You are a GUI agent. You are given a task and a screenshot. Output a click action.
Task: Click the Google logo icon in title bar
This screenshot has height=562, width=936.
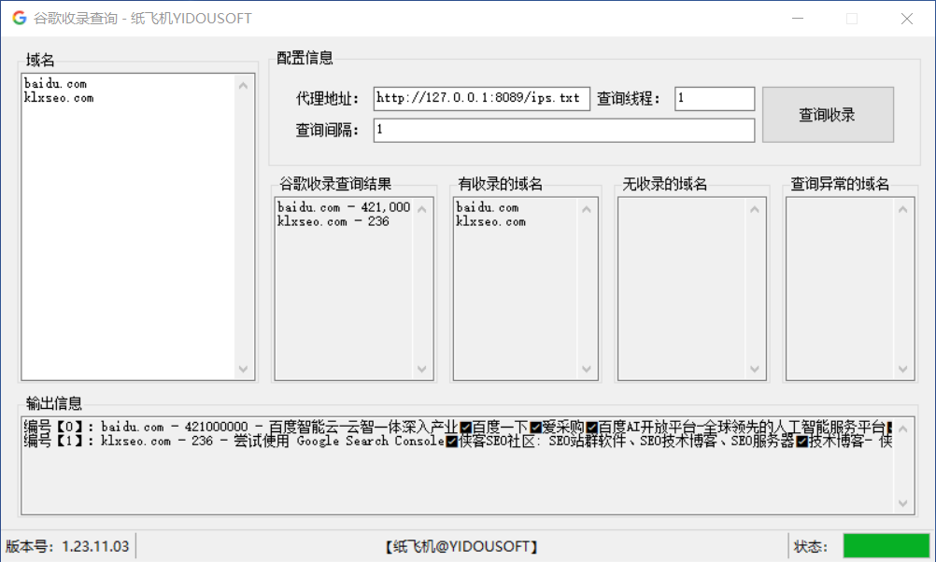[x=19, y=18]
